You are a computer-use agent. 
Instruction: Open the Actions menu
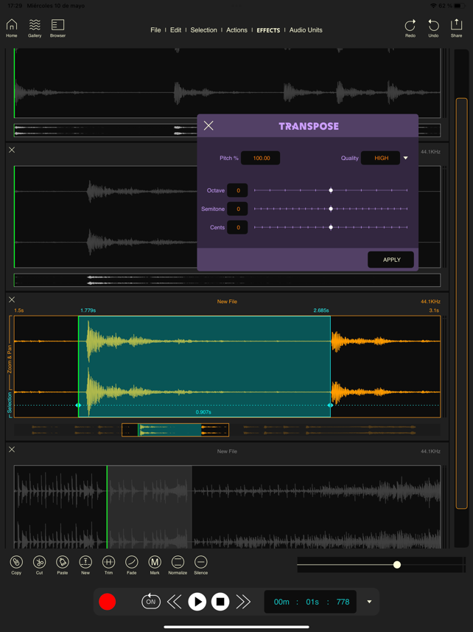[236, 30]
